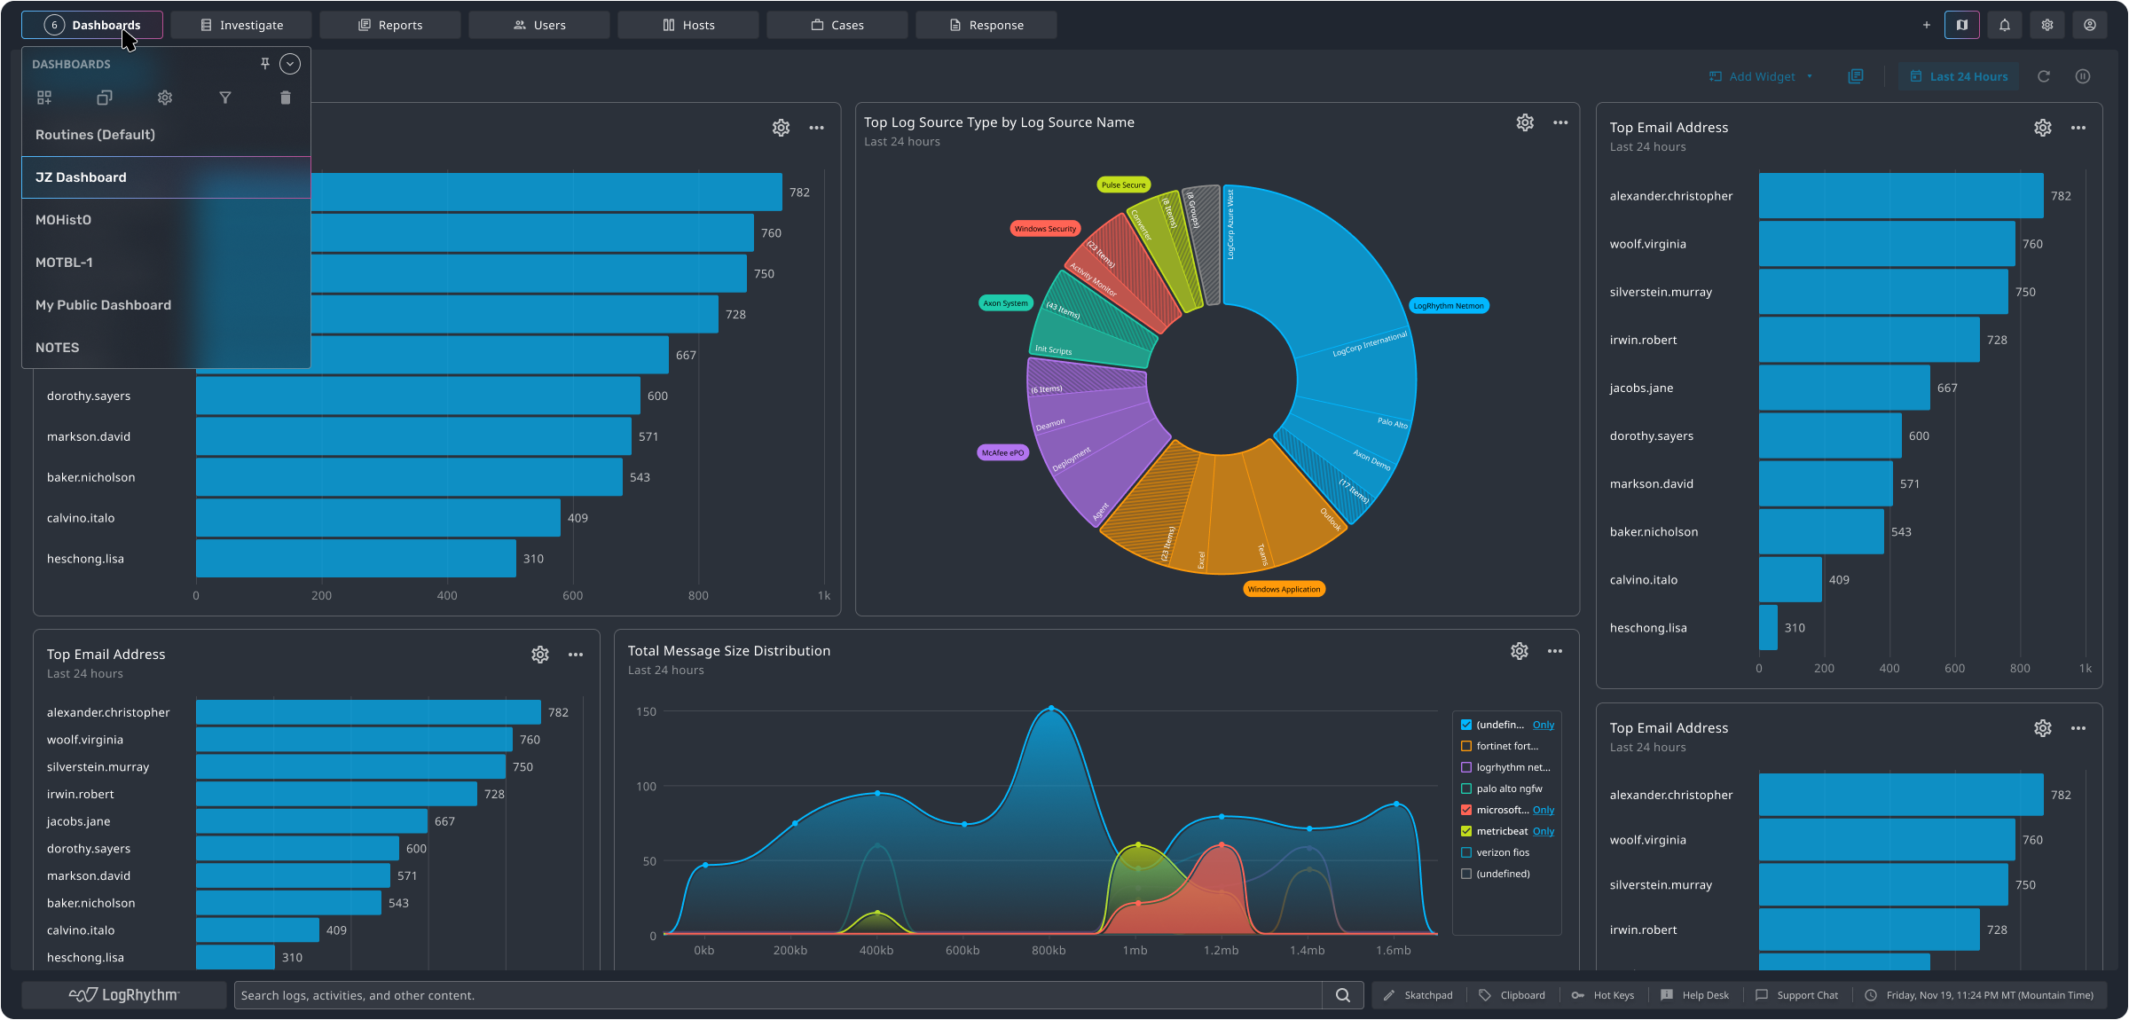Open settings gear of Total Message Size Distribution

coord(1520,651)
